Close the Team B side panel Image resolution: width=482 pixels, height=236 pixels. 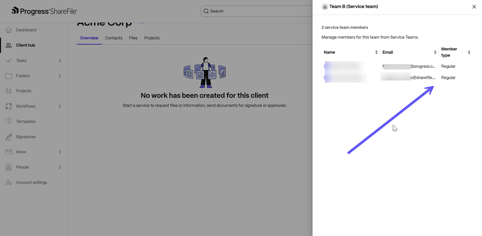point(474,7)
